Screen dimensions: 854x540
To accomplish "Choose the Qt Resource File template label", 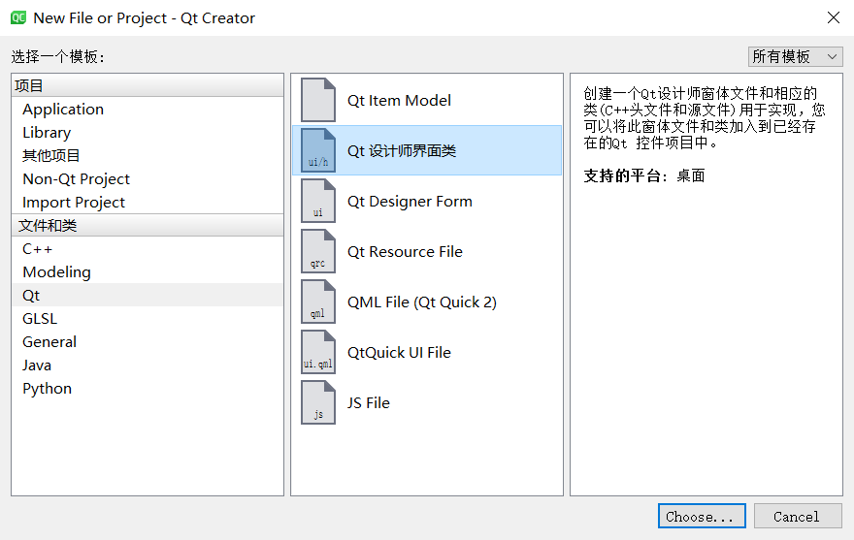I will [x=405, y=251].
